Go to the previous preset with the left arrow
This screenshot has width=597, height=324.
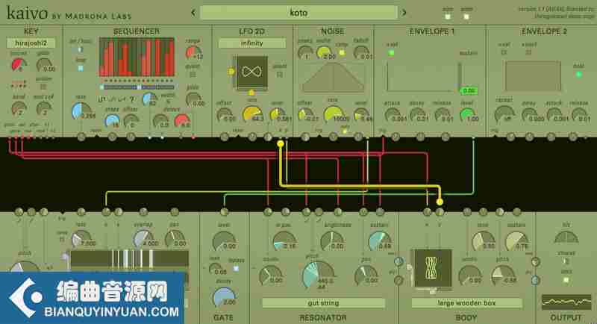(193, 13)
